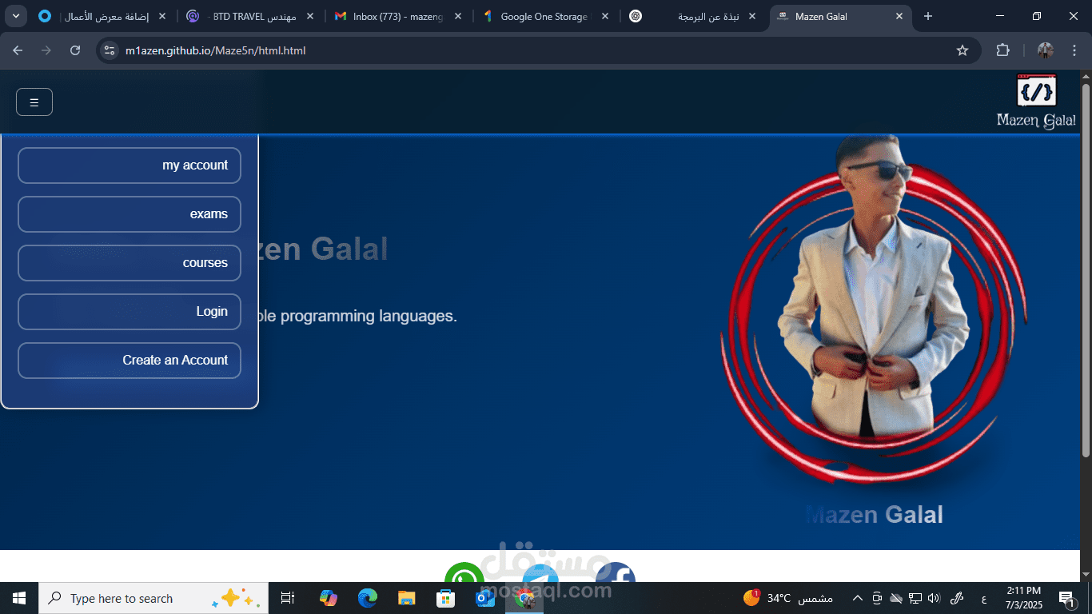Open the Chrome profile avatar
Viewport: 1092px width, 614px height.
coord(1046,50)
